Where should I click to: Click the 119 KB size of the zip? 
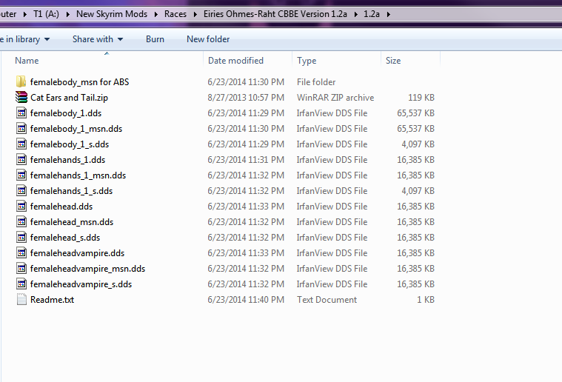coord(421,98)
